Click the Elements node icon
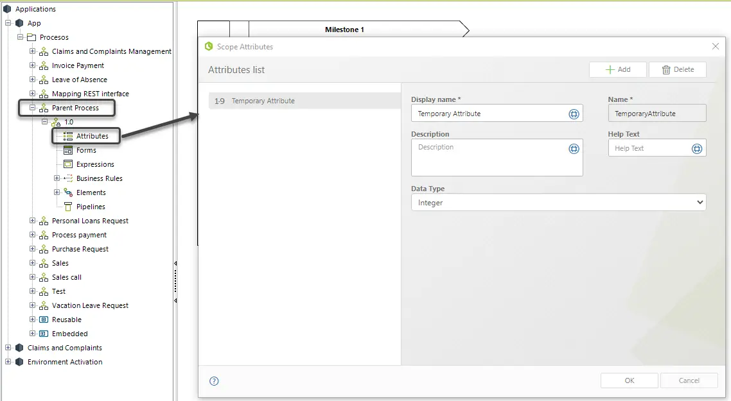This screenshot has width=731, height=401. [x=68, y=192]
